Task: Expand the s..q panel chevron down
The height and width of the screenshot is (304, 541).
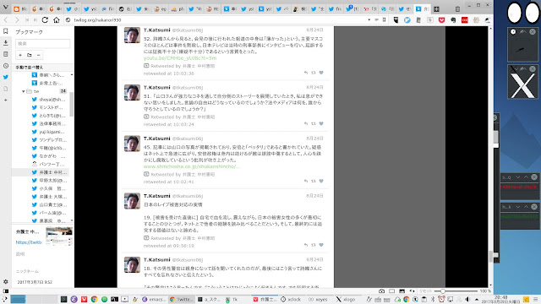Action: click(x=518, y=177)
